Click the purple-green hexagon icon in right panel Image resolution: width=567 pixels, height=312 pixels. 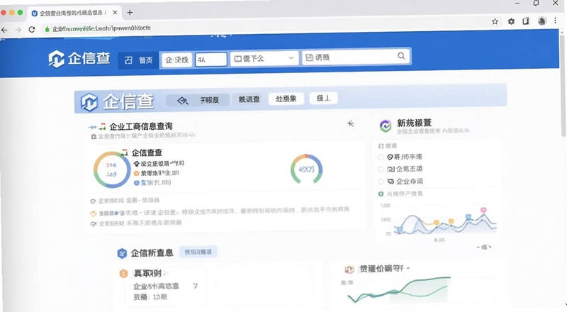tap(386, 126)
